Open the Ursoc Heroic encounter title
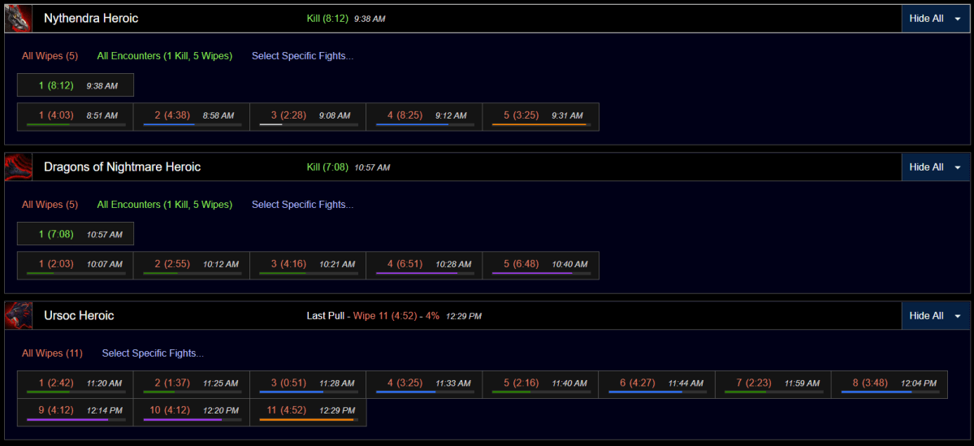Screen dimensions: 974x446 79,316
